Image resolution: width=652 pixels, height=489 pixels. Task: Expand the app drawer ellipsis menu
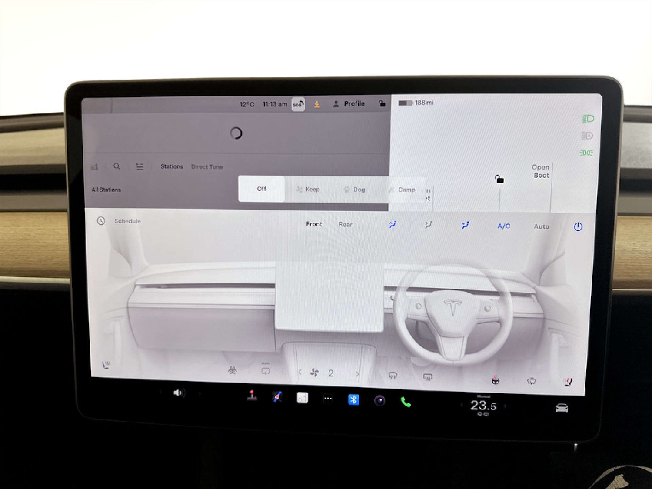pos(328,398)
